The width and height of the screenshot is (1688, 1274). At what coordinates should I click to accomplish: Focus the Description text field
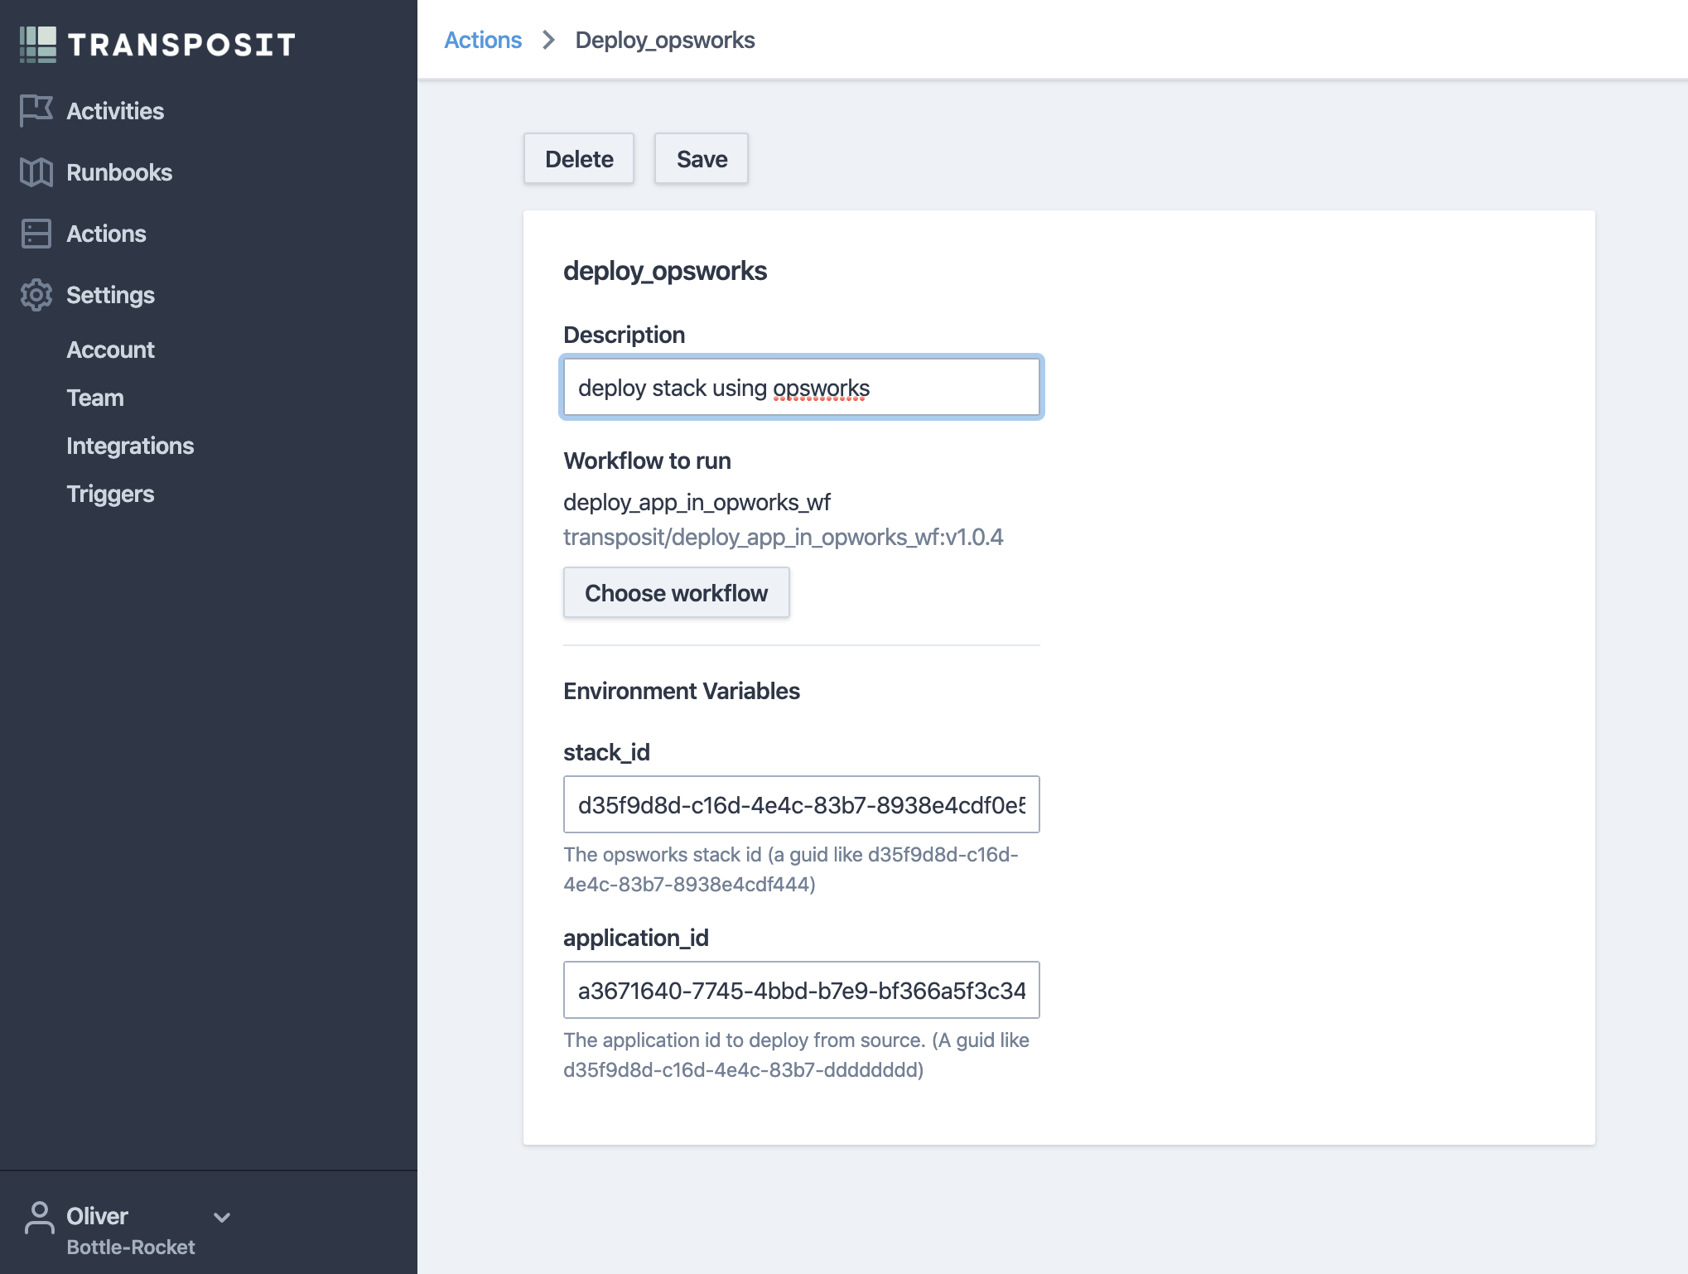801,387
